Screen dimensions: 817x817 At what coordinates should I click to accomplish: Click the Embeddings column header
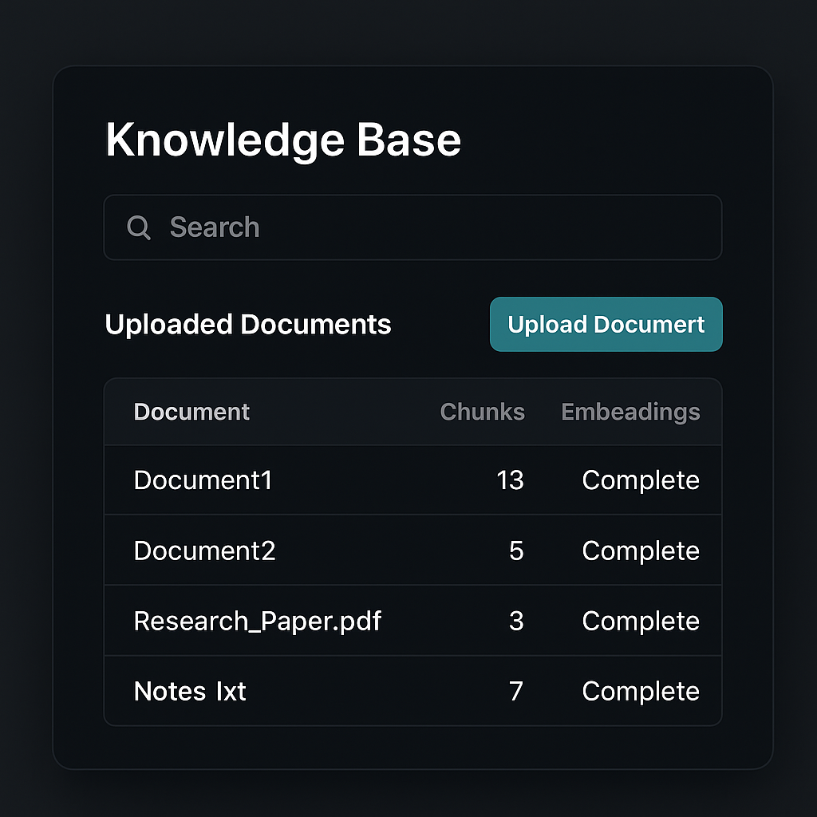coord(630,412)
